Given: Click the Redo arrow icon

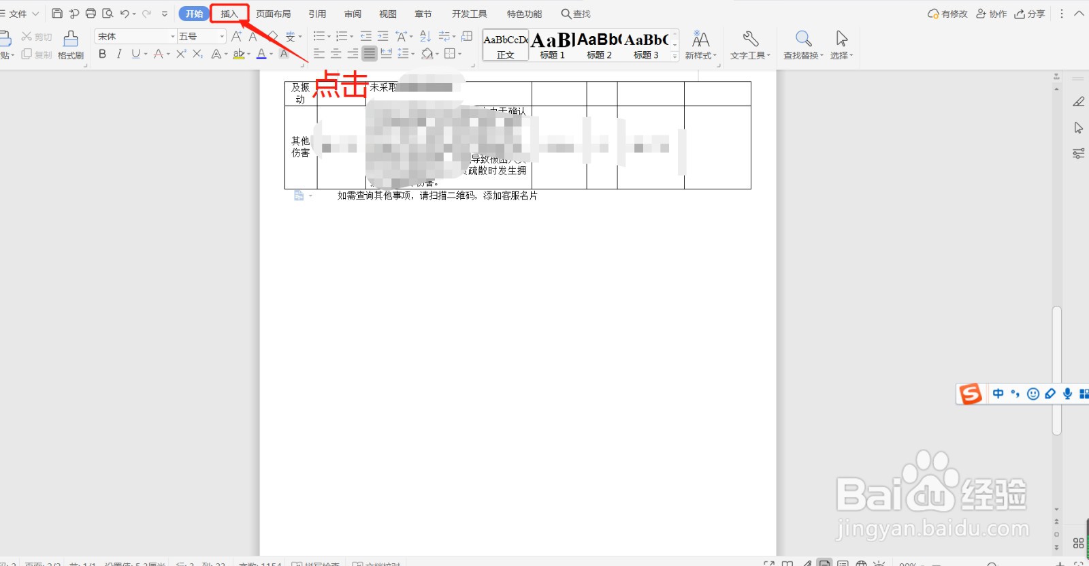Looking at the screenshot, I should 146,14.
